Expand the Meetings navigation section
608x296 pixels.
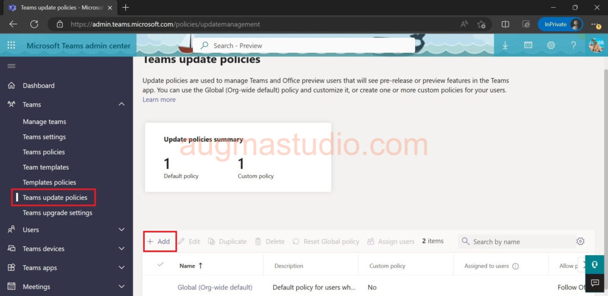pyautogui.click(x=122, y=287)
